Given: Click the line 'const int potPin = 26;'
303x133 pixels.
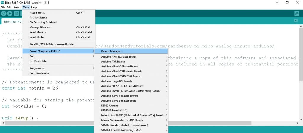Looking at the screenshot, I should [31, 88].
